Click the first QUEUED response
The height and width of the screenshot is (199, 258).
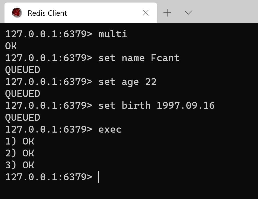[x=23, y=70]
